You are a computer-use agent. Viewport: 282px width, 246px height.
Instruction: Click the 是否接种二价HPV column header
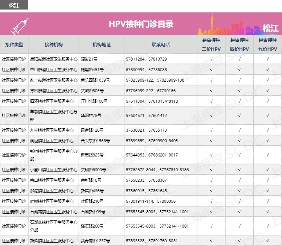(211, 44)
